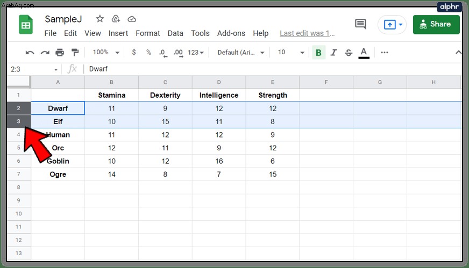Click the Redo arrow icon
Viewport: 469px width, 268px height.
click(45, 53)
